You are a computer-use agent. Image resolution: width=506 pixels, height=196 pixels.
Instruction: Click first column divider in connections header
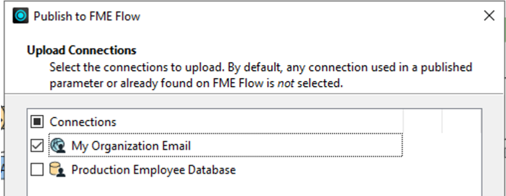[x=404, y=121]
